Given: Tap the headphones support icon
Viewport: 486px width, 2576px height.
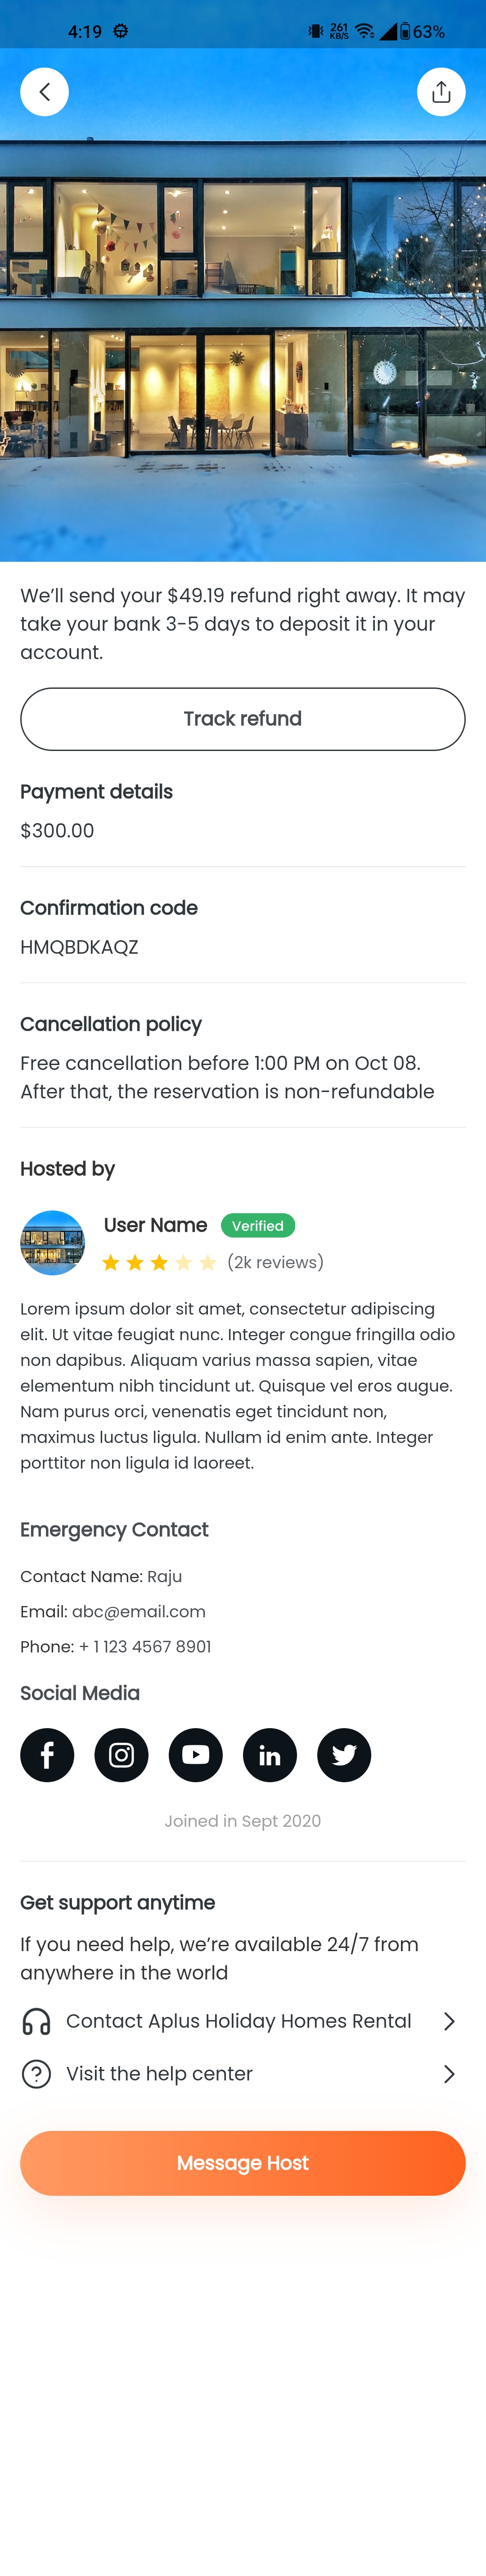Looking at the screenshot, I should (x=37, y=2021).
